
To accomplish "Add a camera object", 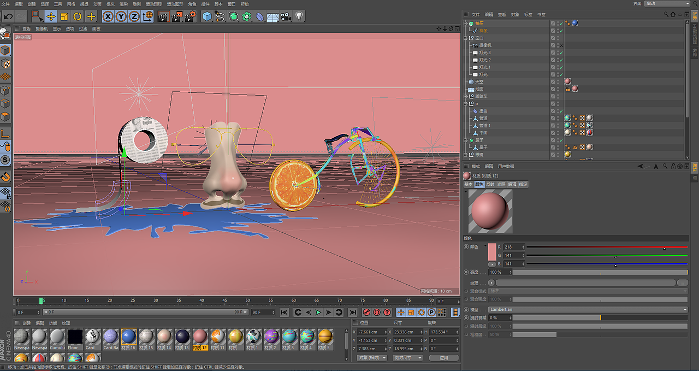I will (x=286, y=16).
